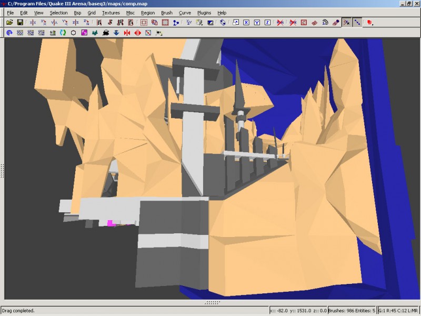This screenshot has height=316, width=421.
Task: Click the "Drag completed." status message
Action: (18, 311)
